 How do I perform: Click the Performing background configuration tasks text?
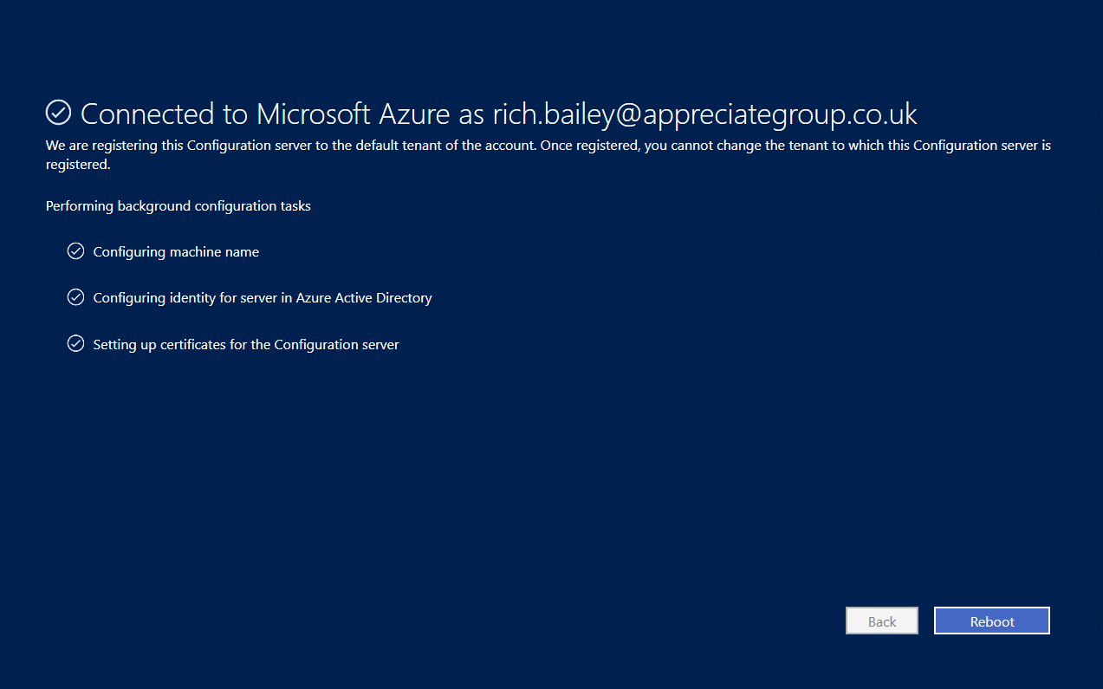click(x=178, y=206)
